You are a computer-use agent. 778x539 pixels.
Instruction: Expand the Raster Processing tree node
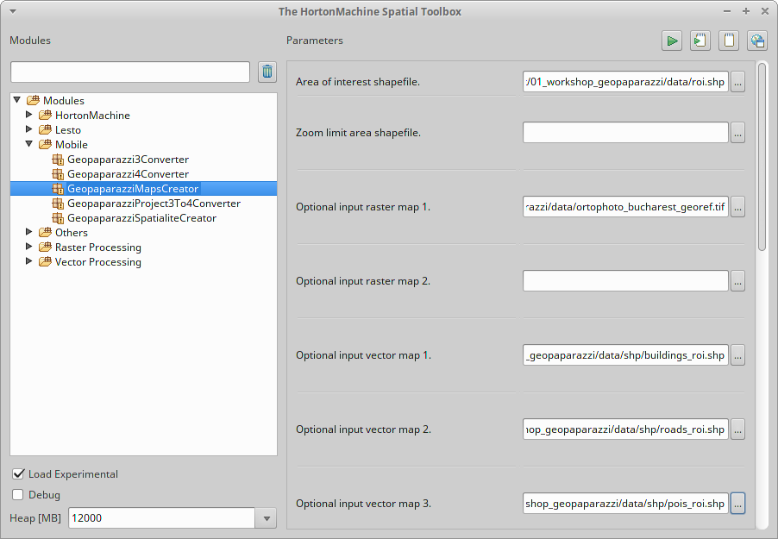(x=28, y=247)
